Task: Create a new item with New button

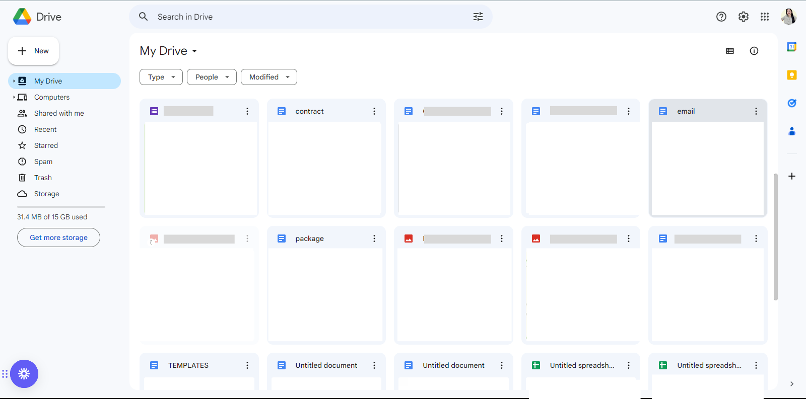Action: pos(33,51)
